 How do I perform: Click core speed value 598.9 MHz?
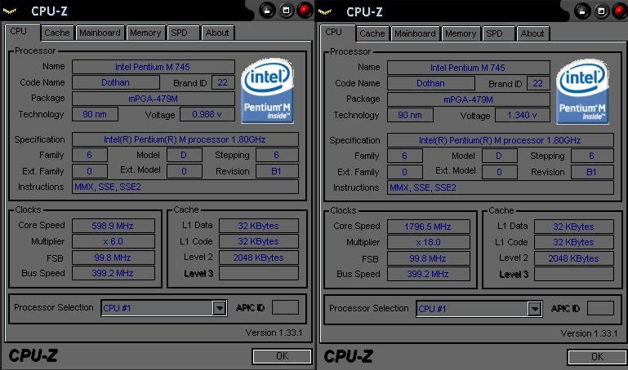[x=114, y=226]
